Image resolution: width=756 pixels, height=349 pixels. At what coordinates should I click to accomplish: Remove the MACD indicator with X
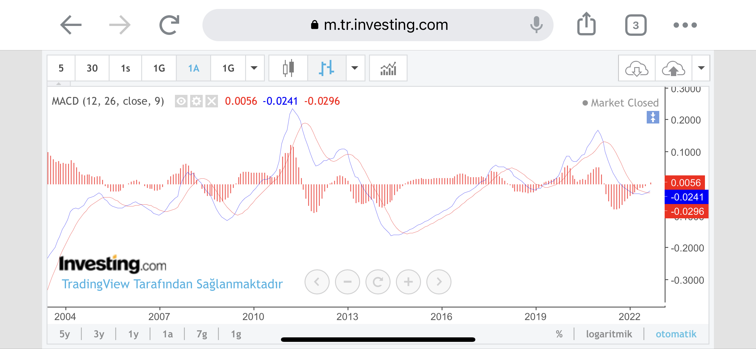pyautogui.click(x=212, y=101)
